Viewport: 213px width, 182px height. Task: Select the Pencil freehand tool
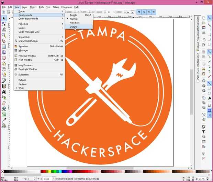pos(4,75)
